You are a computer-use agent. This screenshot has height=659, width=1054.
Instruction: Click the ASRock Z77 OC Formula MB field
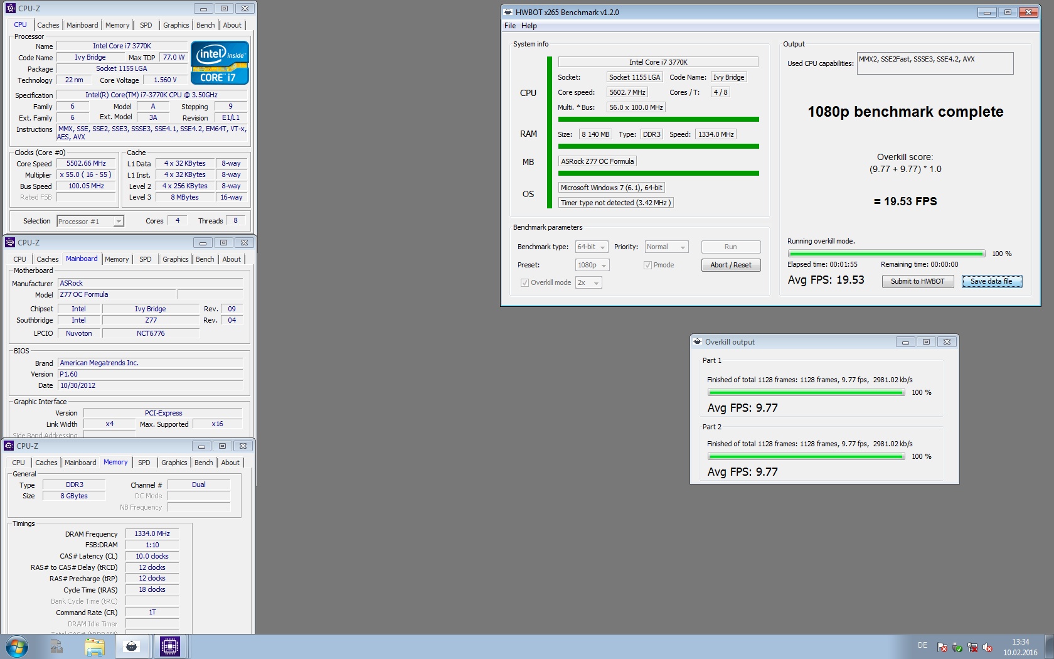[x=597, y=162]
